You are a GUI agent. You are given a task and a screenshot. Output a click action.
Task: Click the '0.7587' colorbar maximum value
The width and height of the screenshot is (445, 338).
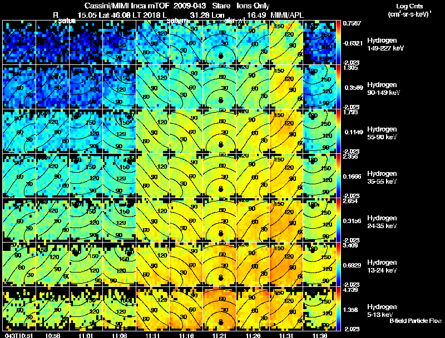pos(352,23)
